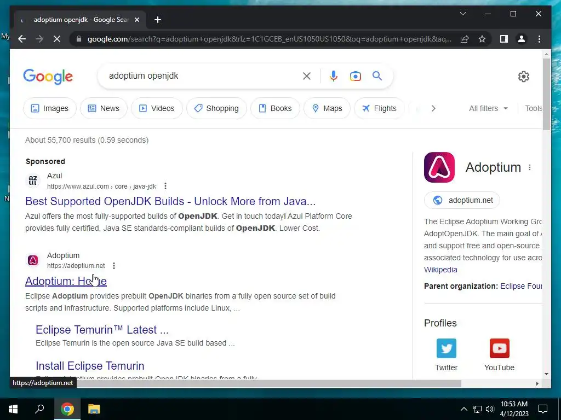Open the three-dot menu beside the Azul ad
This screenshot has height=420, width=561.
coord(165,186)
